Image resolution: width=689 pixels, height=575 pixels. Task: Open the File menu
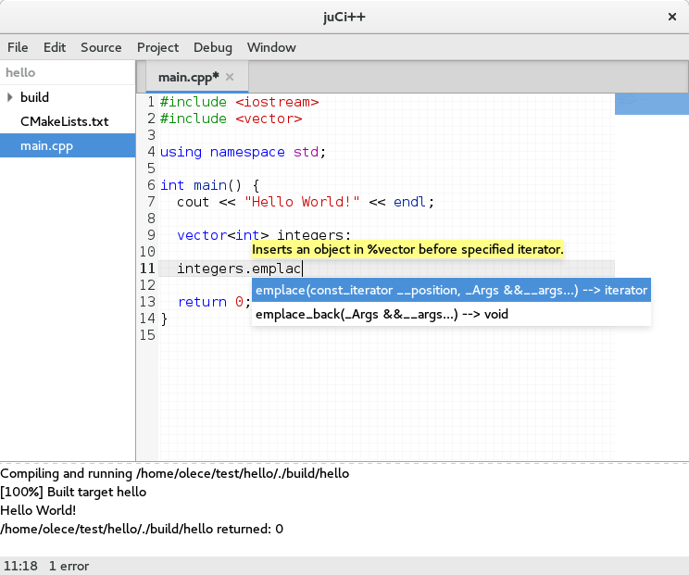[18, 47]
